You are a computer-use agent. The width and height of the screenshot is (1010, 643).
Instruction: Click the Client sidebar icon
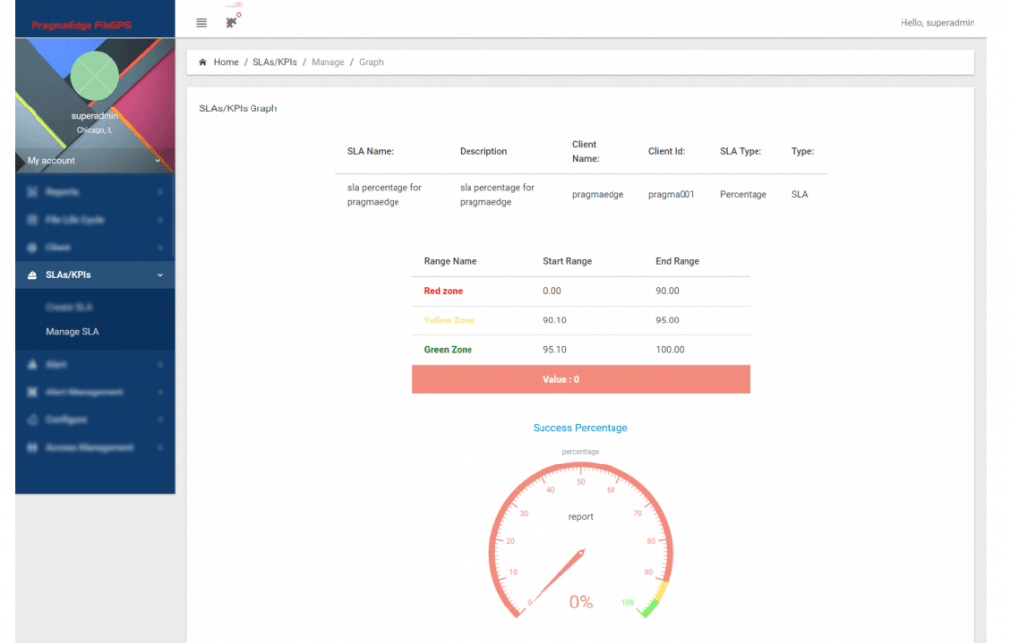point(32,248)
